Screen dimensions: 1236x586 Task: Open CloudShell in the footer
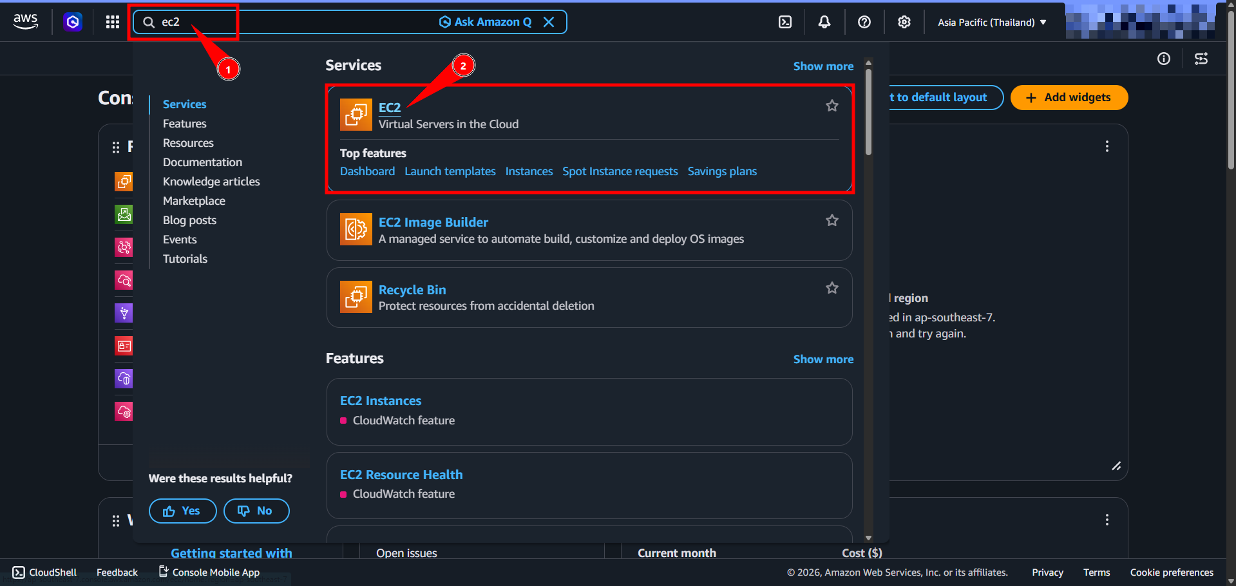coord(44,572)
